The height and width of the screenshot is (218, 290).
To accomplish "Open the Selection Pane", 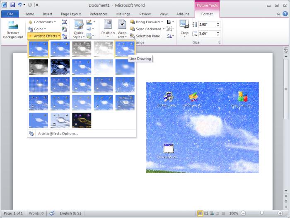I will click(145, 36).
